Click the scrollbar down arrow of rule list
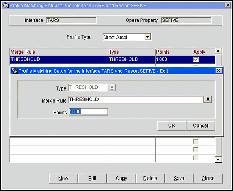This screenshot has width=233, height=191. click(x=218, y=159)
